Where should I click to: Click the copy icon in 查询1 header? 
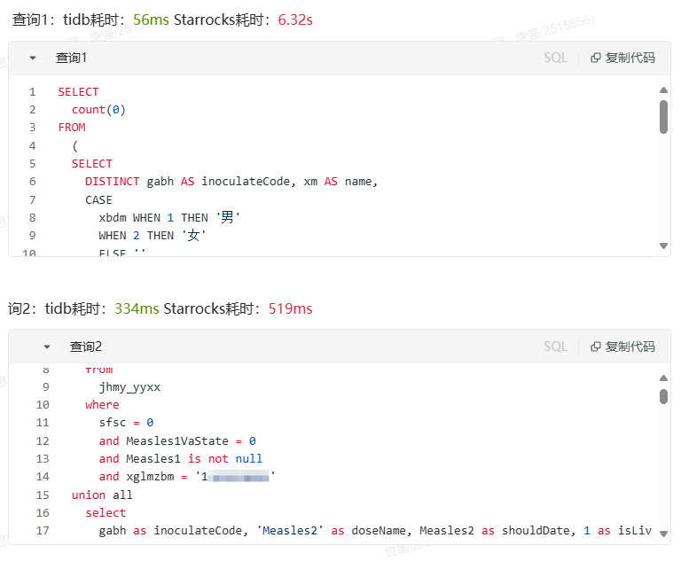coord(596,58)
